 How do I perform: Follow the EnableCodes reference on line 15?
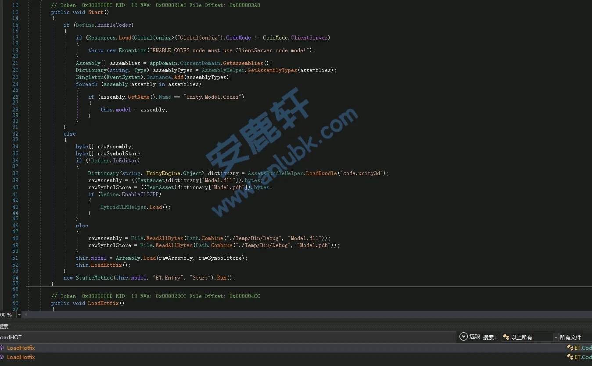click(x=115, y=25)
